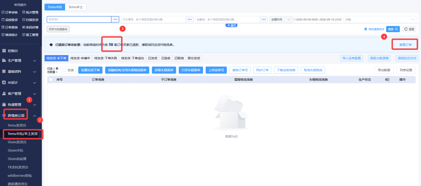Select the 已取消 status tab
The width and height of the screenshot is (421, 186).
pyautogui.click(x=179, y=58)
